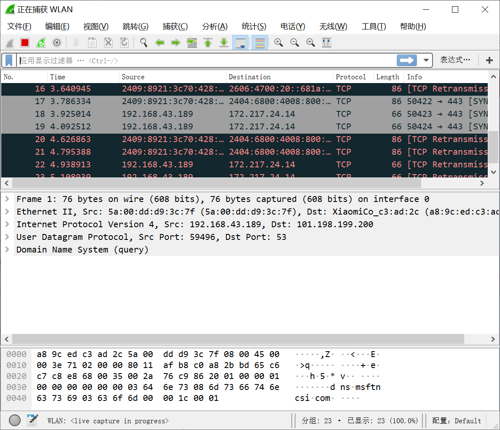Open capture options settings
The width and height of the screenshot is (500, 430).
tap(57, 43)
